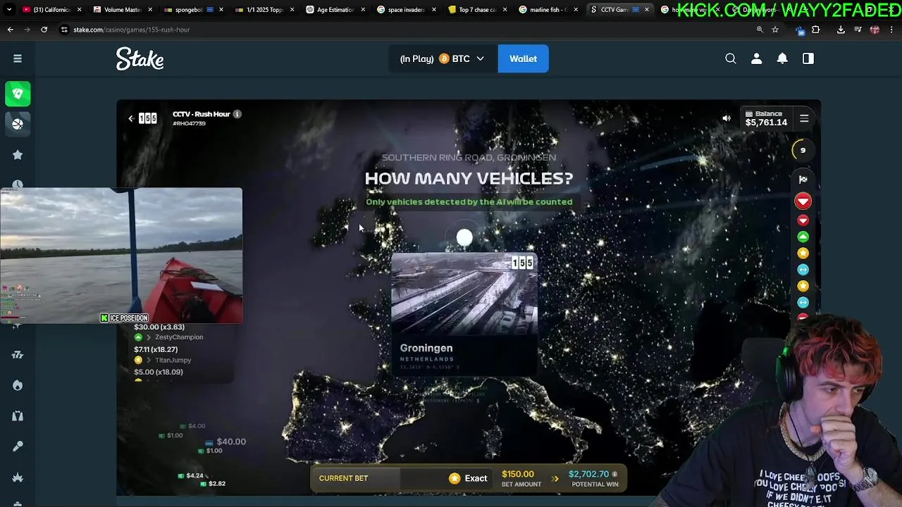Screen dimensions: 902x507
Task: Click the round countdown timer showing 9
Action: tap(803, 150)
